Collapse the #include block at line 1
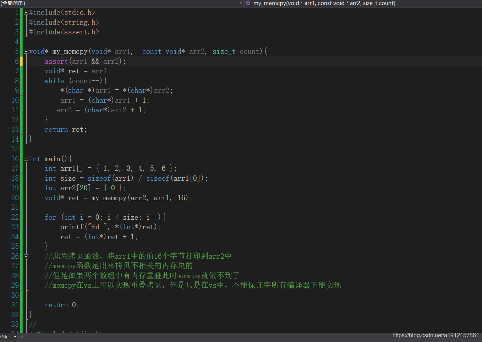This screenshot has height=342, width=482. (26, 13)
